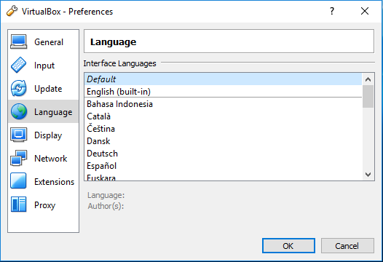The image size is (383, 262).
Task: Close the Preferences dialog
Action: tap(365, 11)
